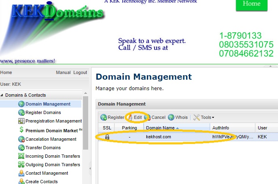Open Cancelation Management in sidebar
Viewport: 278px width, 184px height.
pyautogui.click(x=51, y=139)
